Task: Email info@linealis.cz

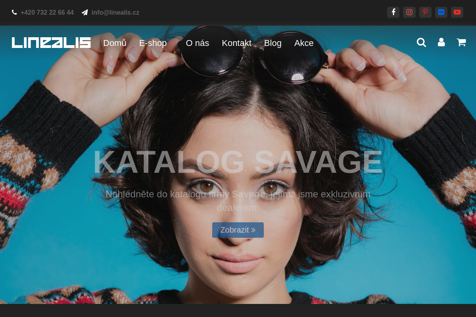Action: tap(115, 13)
